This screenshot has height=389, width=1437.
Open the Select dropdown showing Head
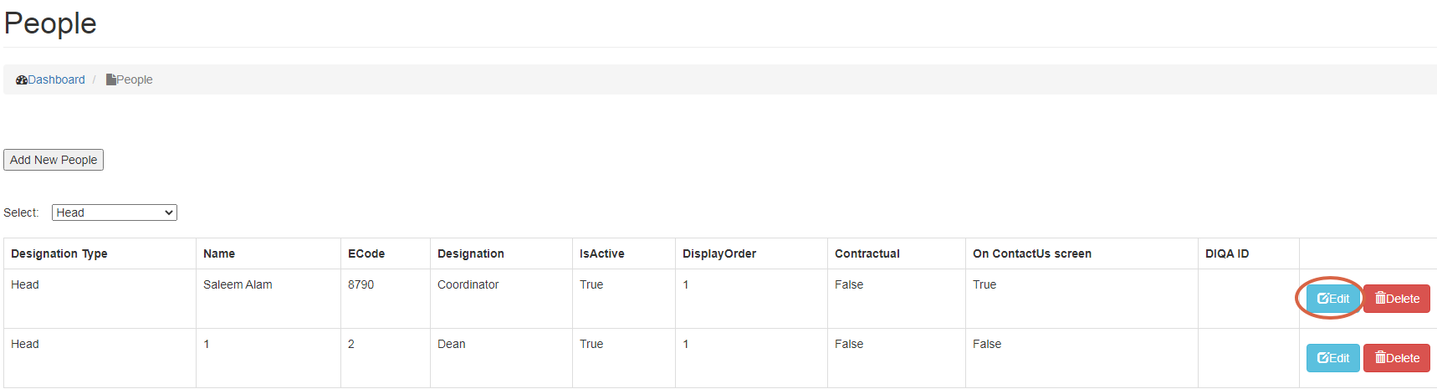click(115, 212)
